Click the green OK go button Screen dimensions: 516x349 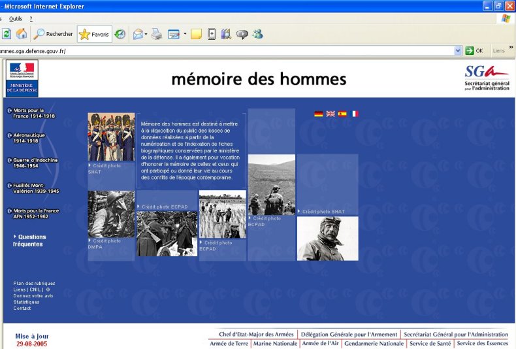point(474,51)
